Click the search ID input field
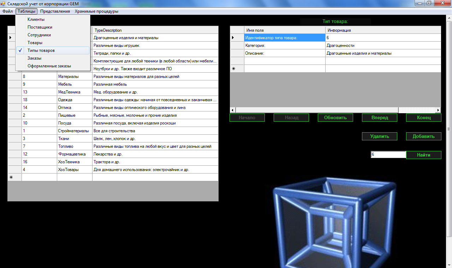This screenshot has width=452, height=268. coord(388,155)
